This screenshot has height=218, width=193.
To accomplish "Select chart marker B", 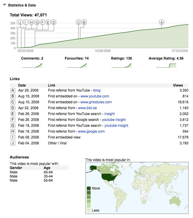I will [84, 22].
